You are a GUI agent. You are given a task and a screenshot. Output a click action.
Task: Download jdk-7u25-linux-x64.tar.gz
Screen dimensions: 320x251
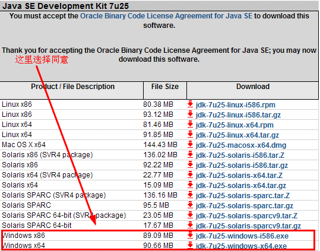[237, 135]
